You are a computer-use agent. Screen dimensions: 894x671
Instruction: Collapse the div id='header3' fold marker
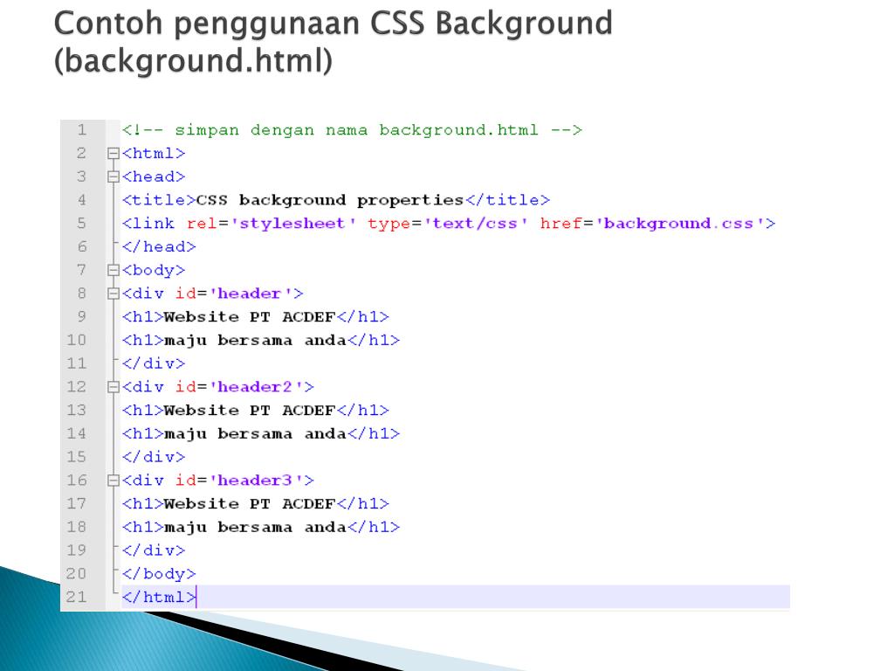pyautogui.click(x=113, y=481)
